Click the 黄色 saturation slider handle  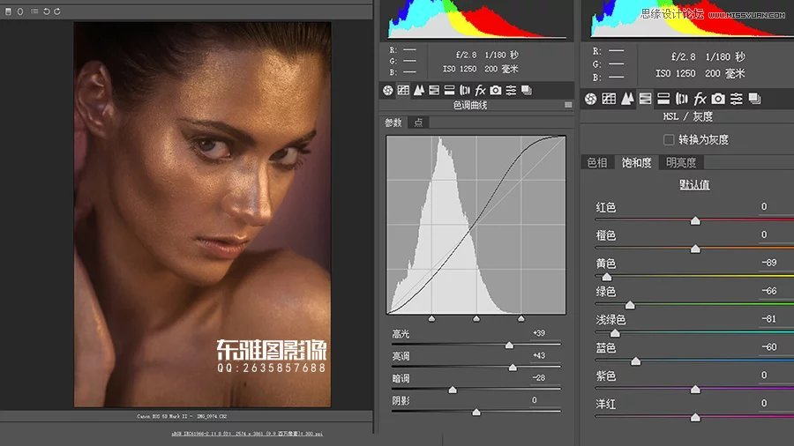point(607,277)
